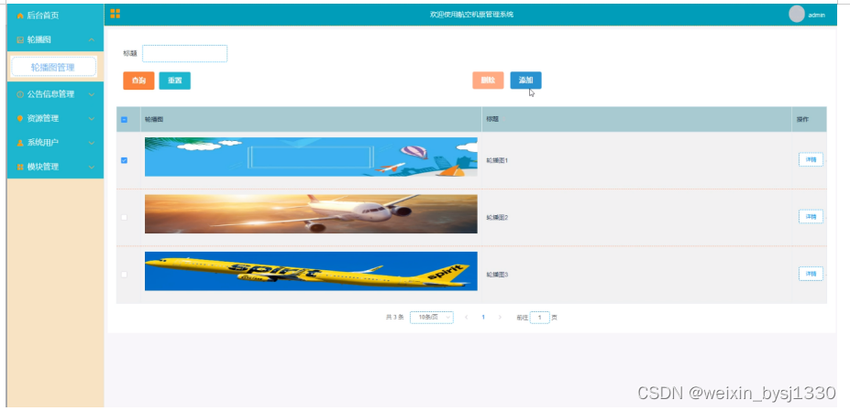Collapse the 轮播图 sidebar section chevron
Screen dimensions: 850x411
[x=92, y=40]
